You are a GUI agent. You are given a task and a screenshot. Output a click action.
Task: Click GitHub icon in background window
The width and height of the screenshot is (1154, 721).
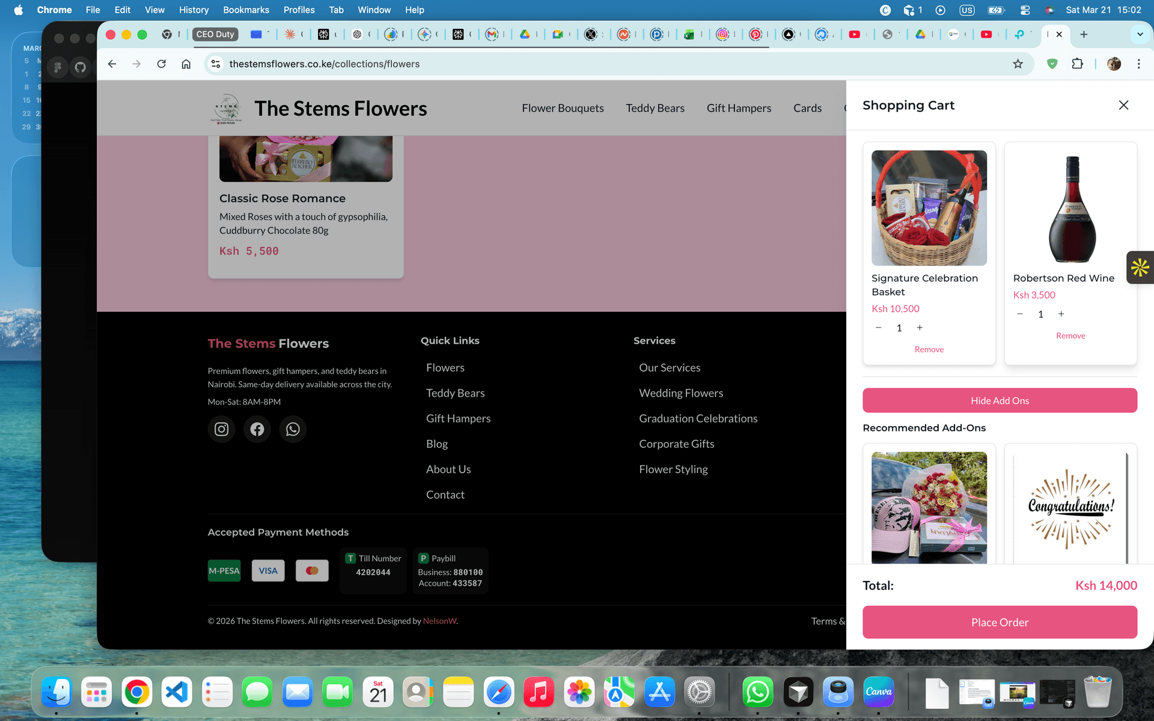[x=81, y=67]
